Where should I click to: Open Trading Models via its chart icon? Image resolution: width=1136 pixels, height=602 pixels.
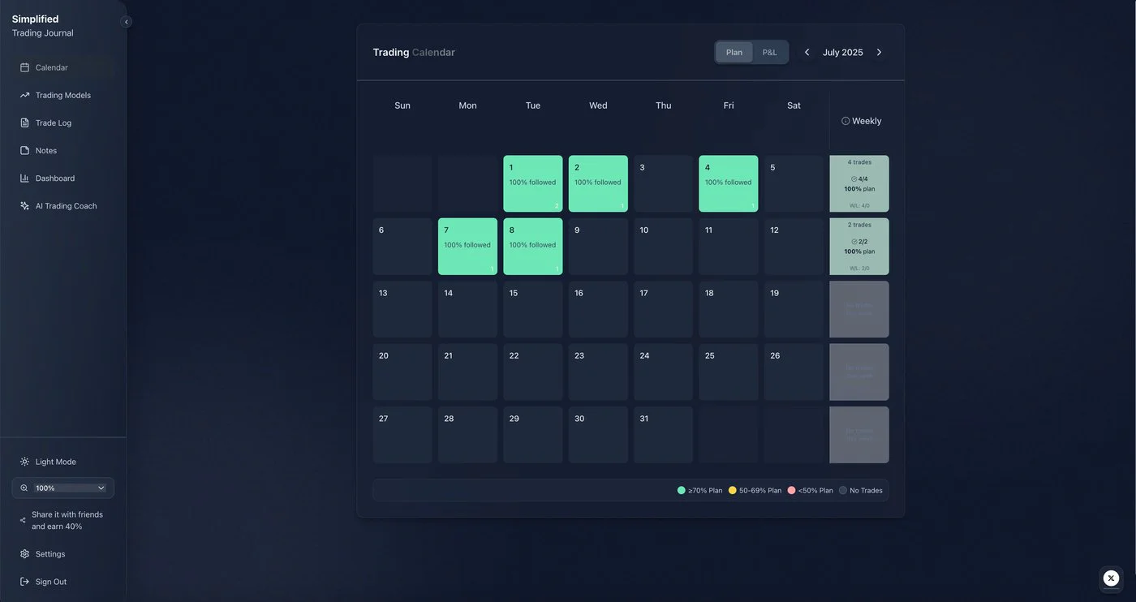click(24, 96)
